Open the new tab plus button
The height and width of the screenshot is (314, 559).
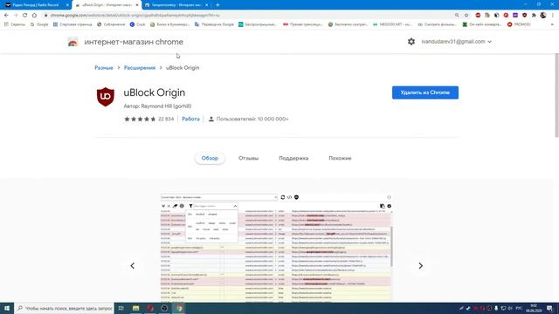[x=217, y=5]
